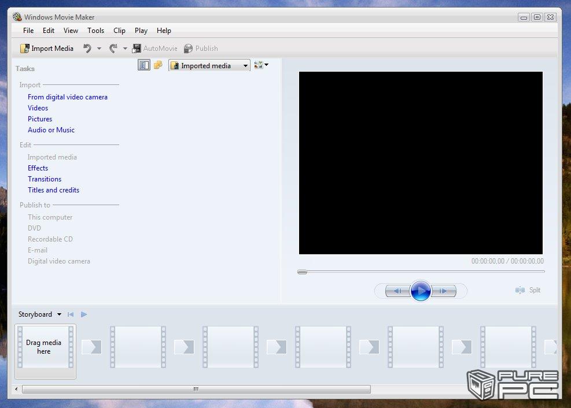The height and width of the screenshot is (408, 571).
Task: Click Recordable CD publish option
Action: [50, 239]
